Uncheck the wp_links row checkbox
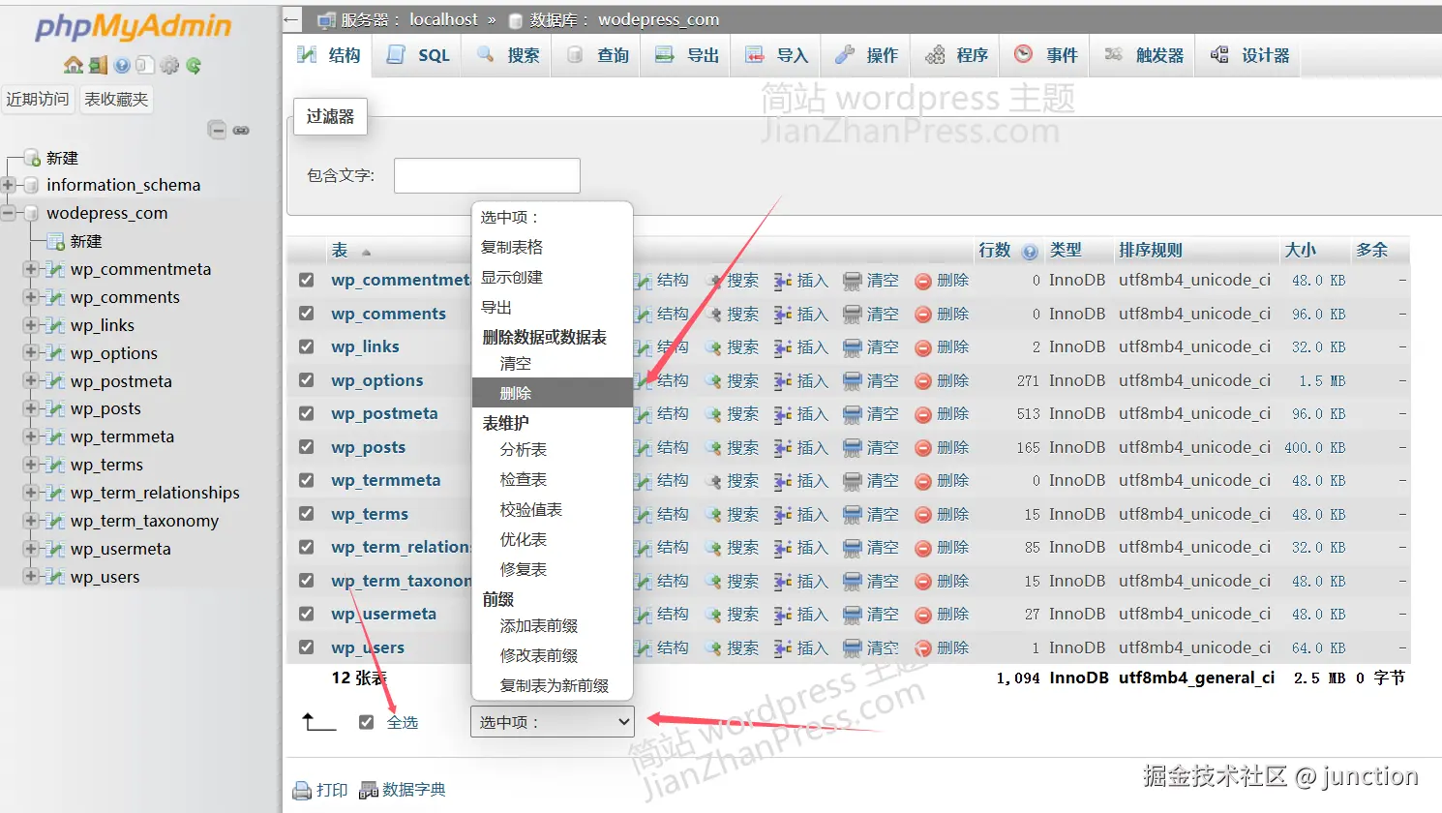Viewport: 1442px width, 813px height. (x=307, y=346)
